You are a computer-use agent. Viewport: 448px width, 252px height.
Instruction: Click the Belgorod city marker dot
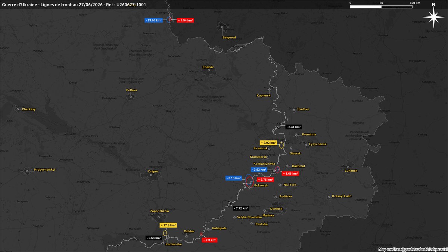point(223,27)
